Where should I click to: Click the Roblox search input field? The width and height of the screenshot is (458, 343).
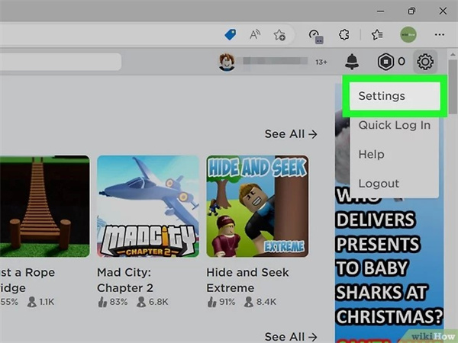tap(60, 62)
